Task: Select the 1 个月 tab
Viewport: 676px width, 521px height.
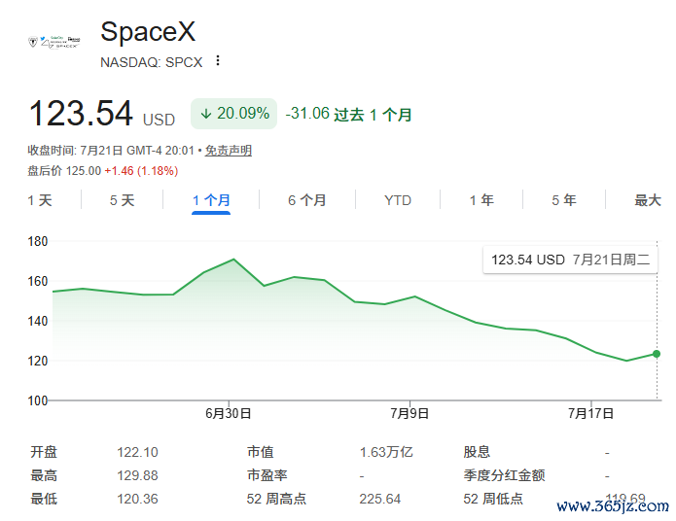Action: point(211,200)
